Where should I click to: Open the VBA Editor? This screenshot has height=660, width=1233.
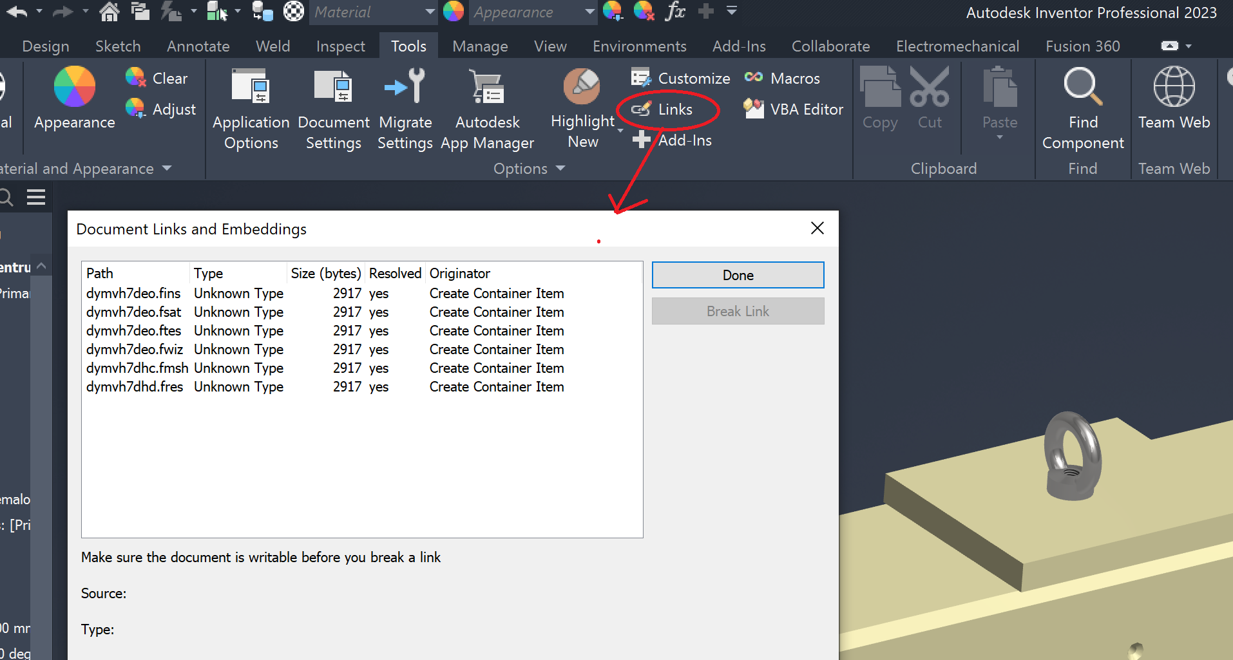point(792,109)
